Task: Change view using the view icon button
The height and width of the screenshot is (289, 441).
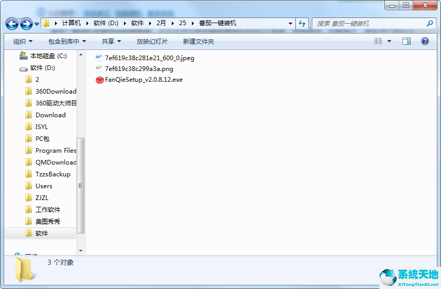Action: click(x=378, y=41)
